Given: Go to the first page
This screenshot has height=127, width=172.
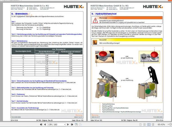Looking at the screenshot, I should coord(41,124).
